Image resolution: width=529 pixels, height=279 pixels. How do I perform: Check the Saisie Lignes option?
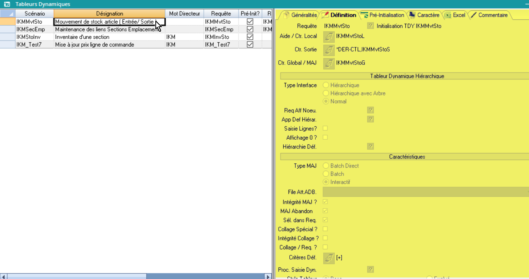click(325, 128)
